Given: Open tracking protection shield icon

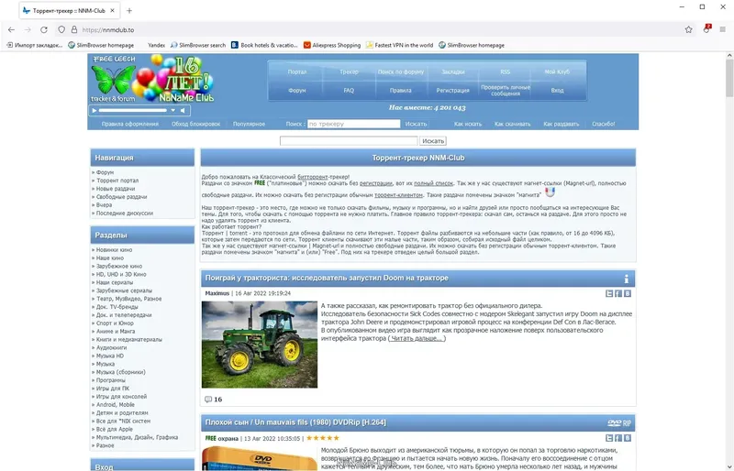Looking at the screenshot, I should [61, 29].
